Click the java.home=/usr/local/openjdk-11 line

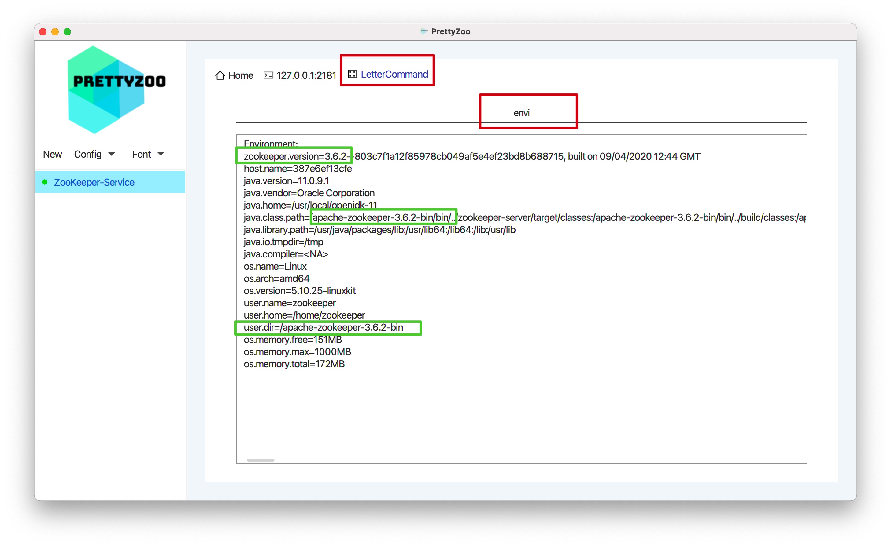[x=310, y=205]
